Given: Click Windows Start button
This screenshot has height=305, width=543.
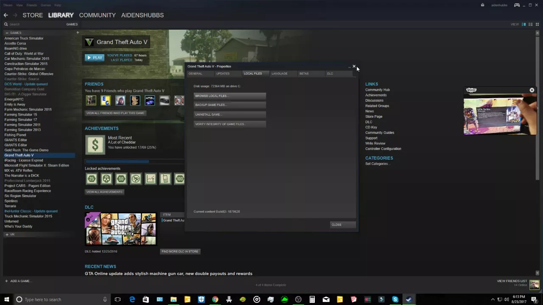Looking at the screenshot, I should 6,299.
